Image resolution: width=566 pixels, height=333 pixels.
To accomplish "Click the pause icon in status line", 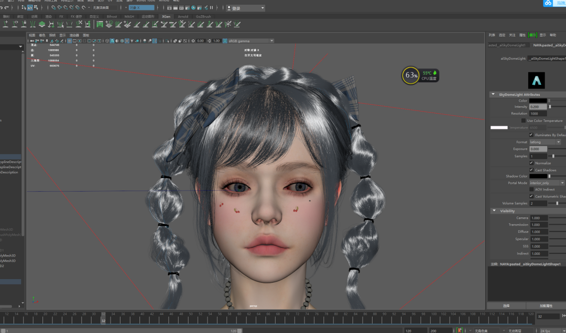I will pyautogui.click(x=212, y=7).
